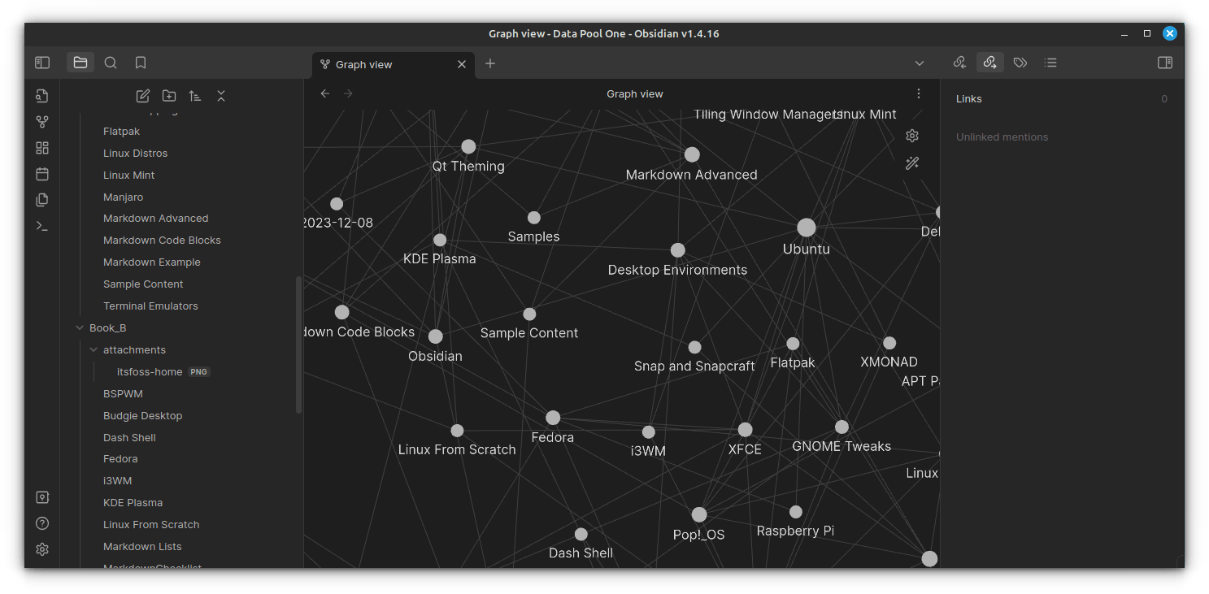Open BSPWM note
1209x594 pixels.
[123, 394]
